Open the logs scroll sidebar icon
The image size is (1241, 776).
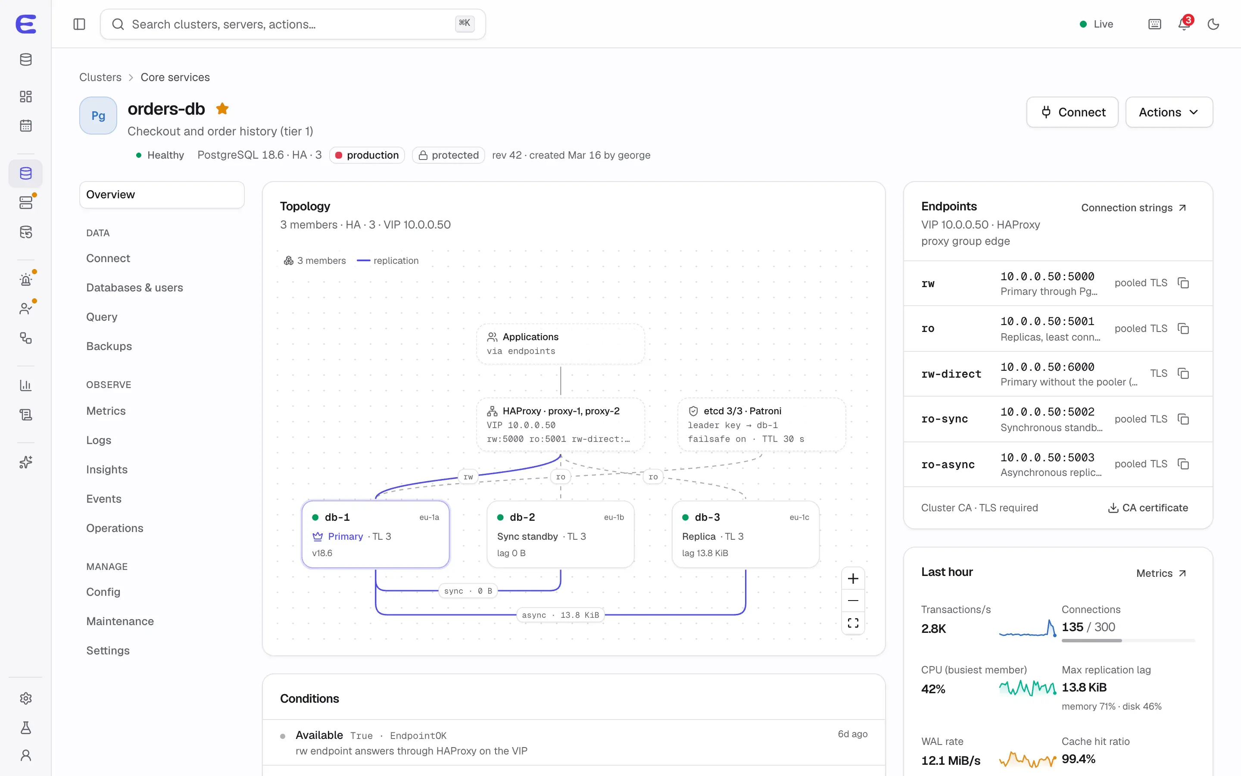pos(26,415)
